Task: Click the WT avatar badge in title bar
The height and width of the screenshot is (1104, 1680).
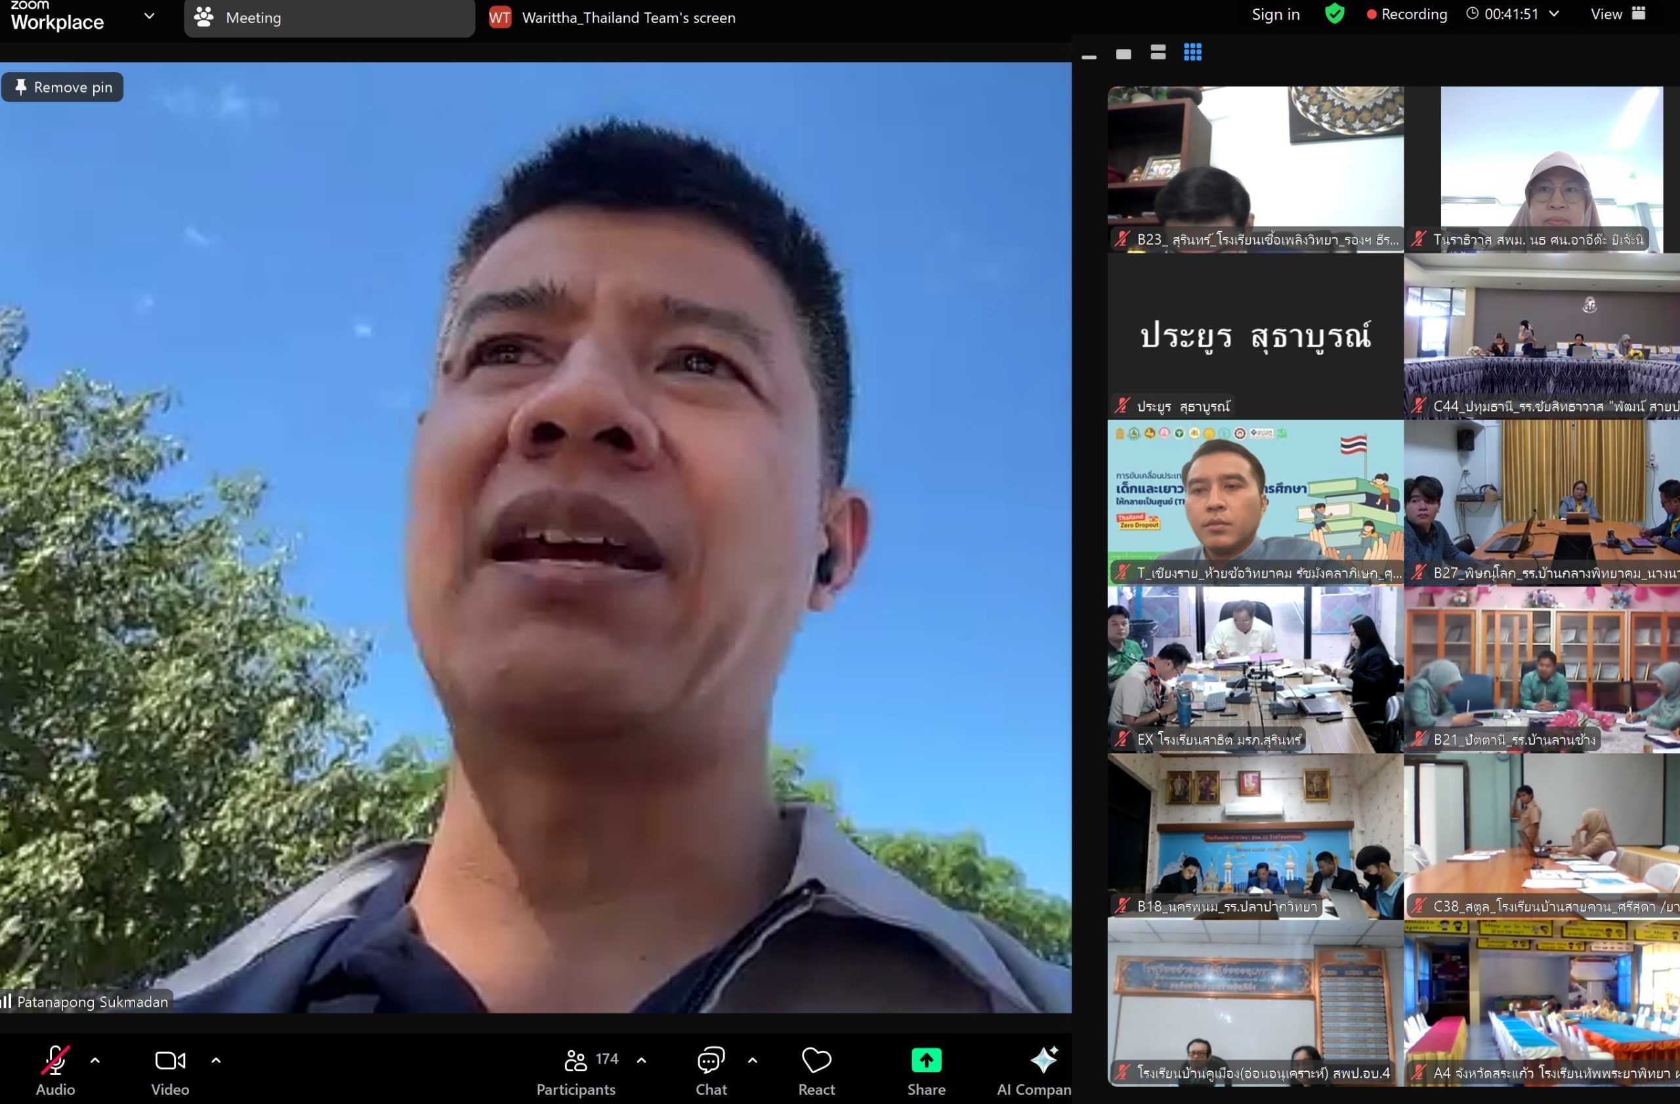Action: click(x=500, y=18)
